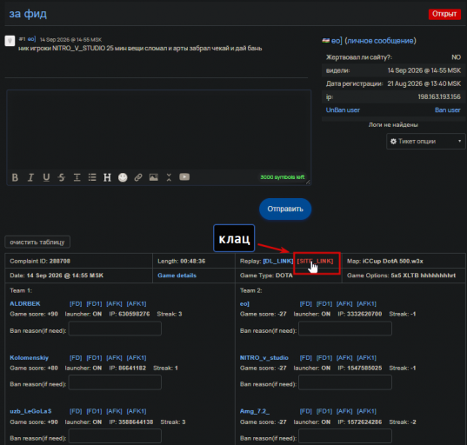Click the 5000 symbols left counter
The height and width of the screenshot is (445, 467).
click(283, 177)
